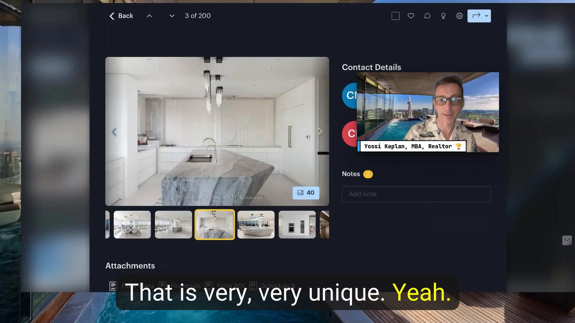Expand the share button dropdown caret
The image size is (575, 323).
487,16
